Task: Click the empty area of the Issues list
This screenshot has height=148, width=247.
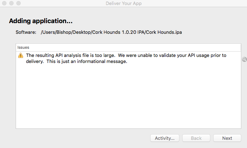Action: coord(128,100)
